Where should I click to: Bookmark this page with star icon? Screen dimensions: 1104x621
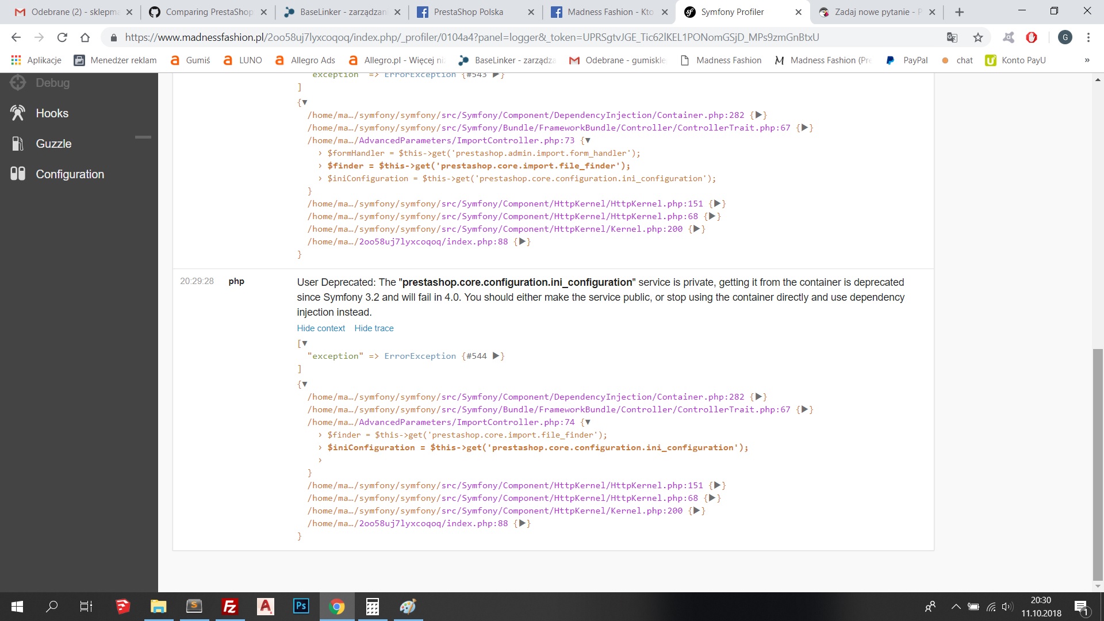(x=978, y=37)
